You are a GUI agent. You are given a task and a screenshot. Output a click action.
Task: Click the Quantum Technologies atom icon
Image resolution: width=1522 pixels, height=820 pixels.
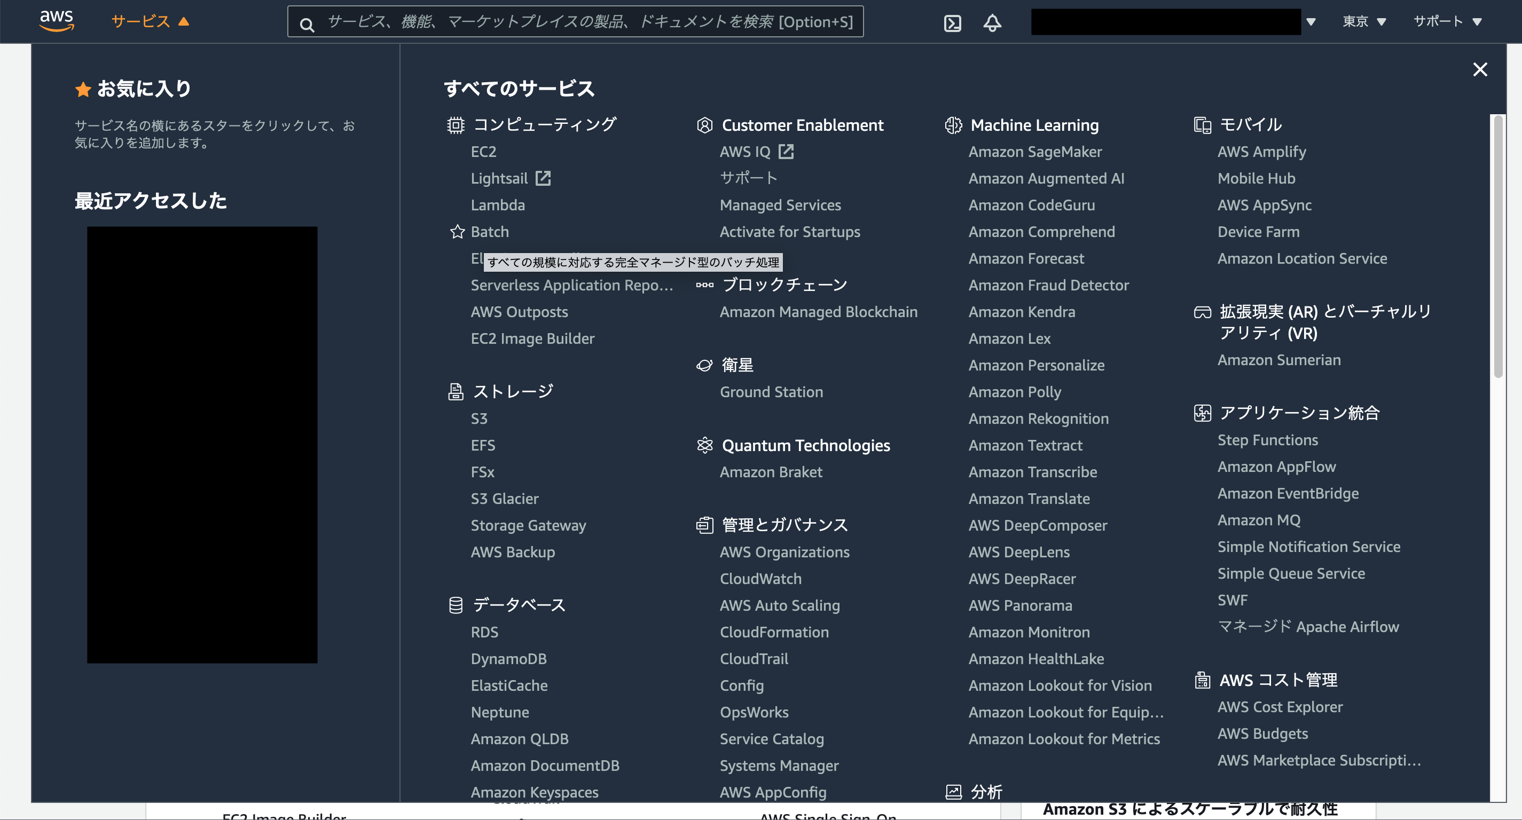click(704, 445)
